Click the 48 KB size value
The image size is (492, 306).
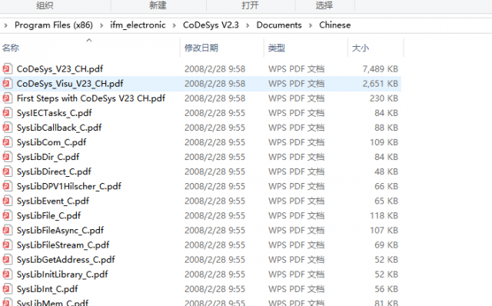(386, 171)
